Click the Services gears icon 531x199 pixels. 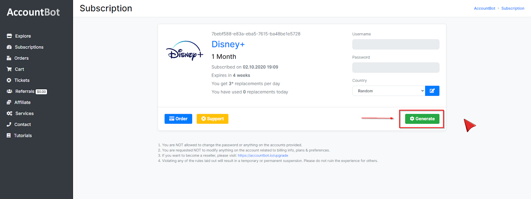point(10,113)
